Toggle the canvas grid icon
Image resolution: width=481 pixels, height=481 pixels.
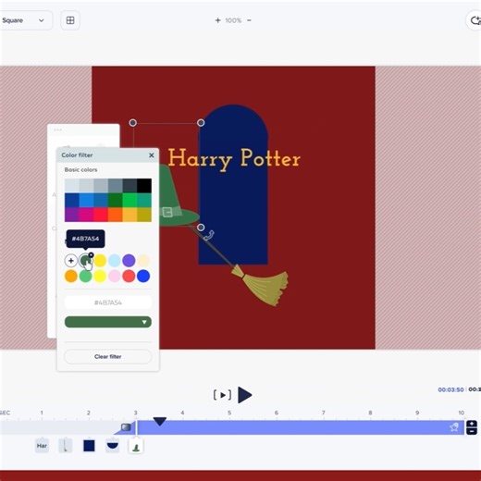tap(70, 20)
